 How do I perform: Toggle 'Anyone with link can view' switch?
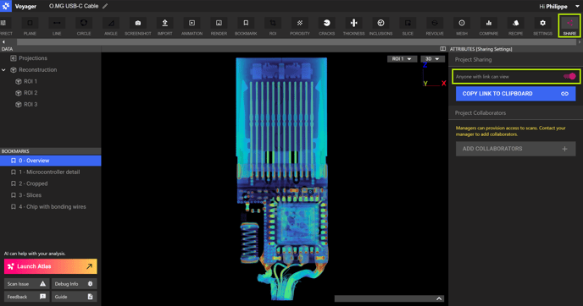(569, 76)
